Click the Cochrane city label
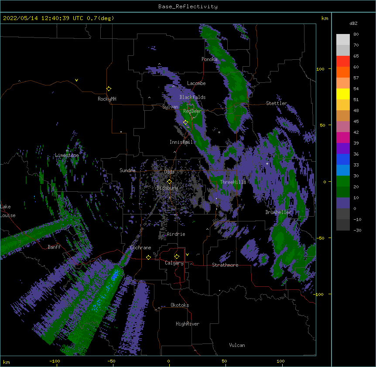 point(140,248)
